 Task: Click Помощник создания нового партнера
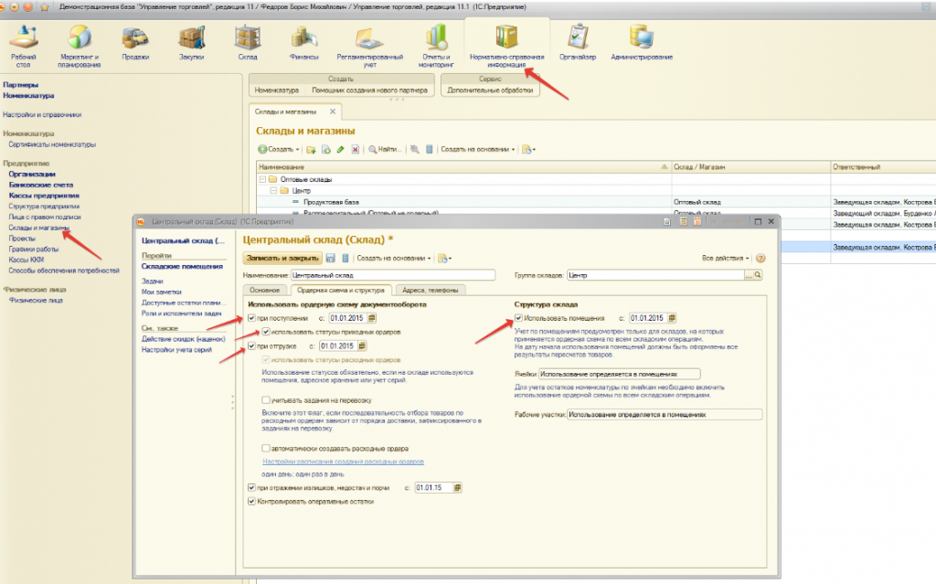(x=369, y=90)
